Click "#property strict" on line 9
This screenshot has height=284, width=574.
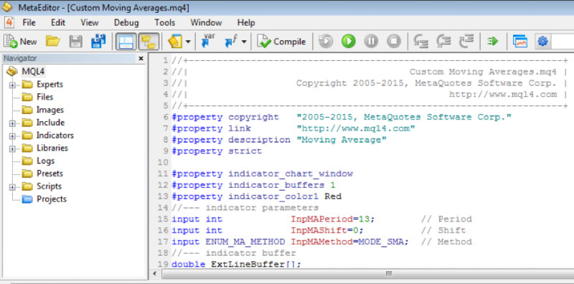[x=217, y=151]
